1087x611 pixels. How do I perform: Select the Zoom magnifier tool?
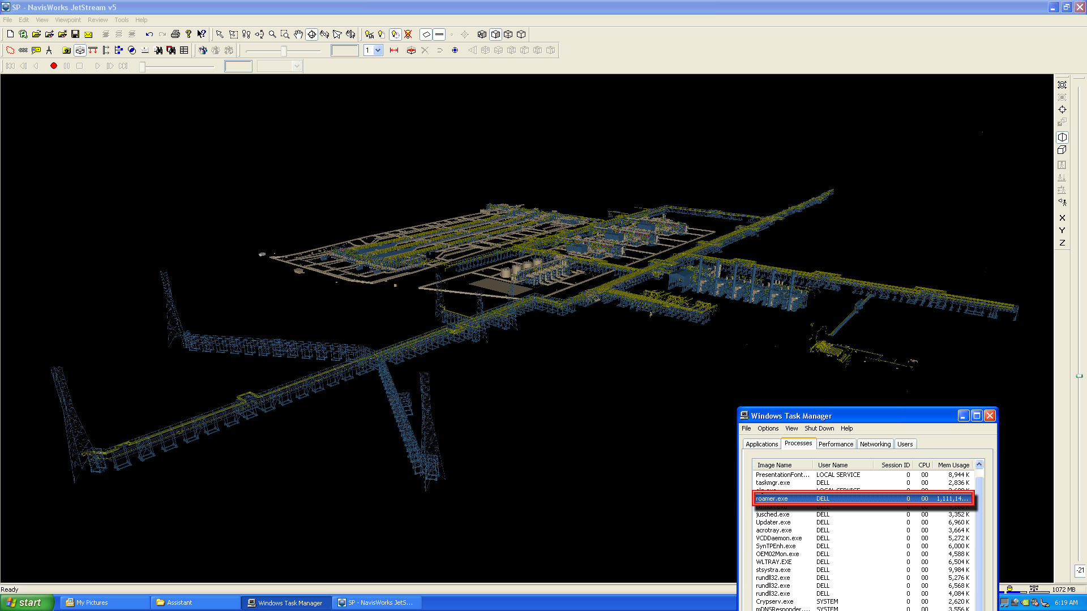(272, 35)
